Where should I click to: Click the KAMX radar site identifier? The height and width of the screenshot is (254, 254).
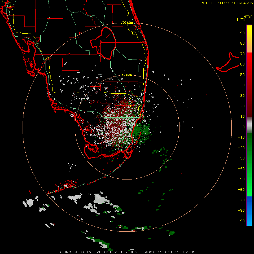pos(150,252)
